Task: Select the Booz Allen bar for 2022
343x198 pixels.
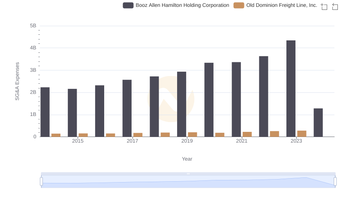Action: click(264, 96)
